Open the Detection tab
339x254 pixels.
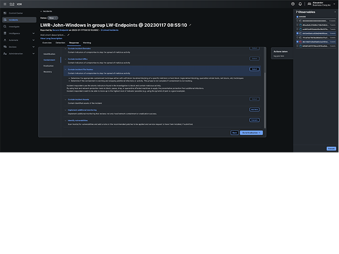tap(60, 43)
